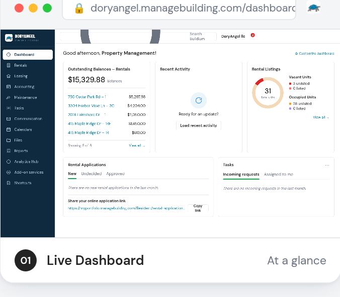Open the Accounting menu item
The height and width of the screenshot is (297, 340).
(x=28, y=87)
